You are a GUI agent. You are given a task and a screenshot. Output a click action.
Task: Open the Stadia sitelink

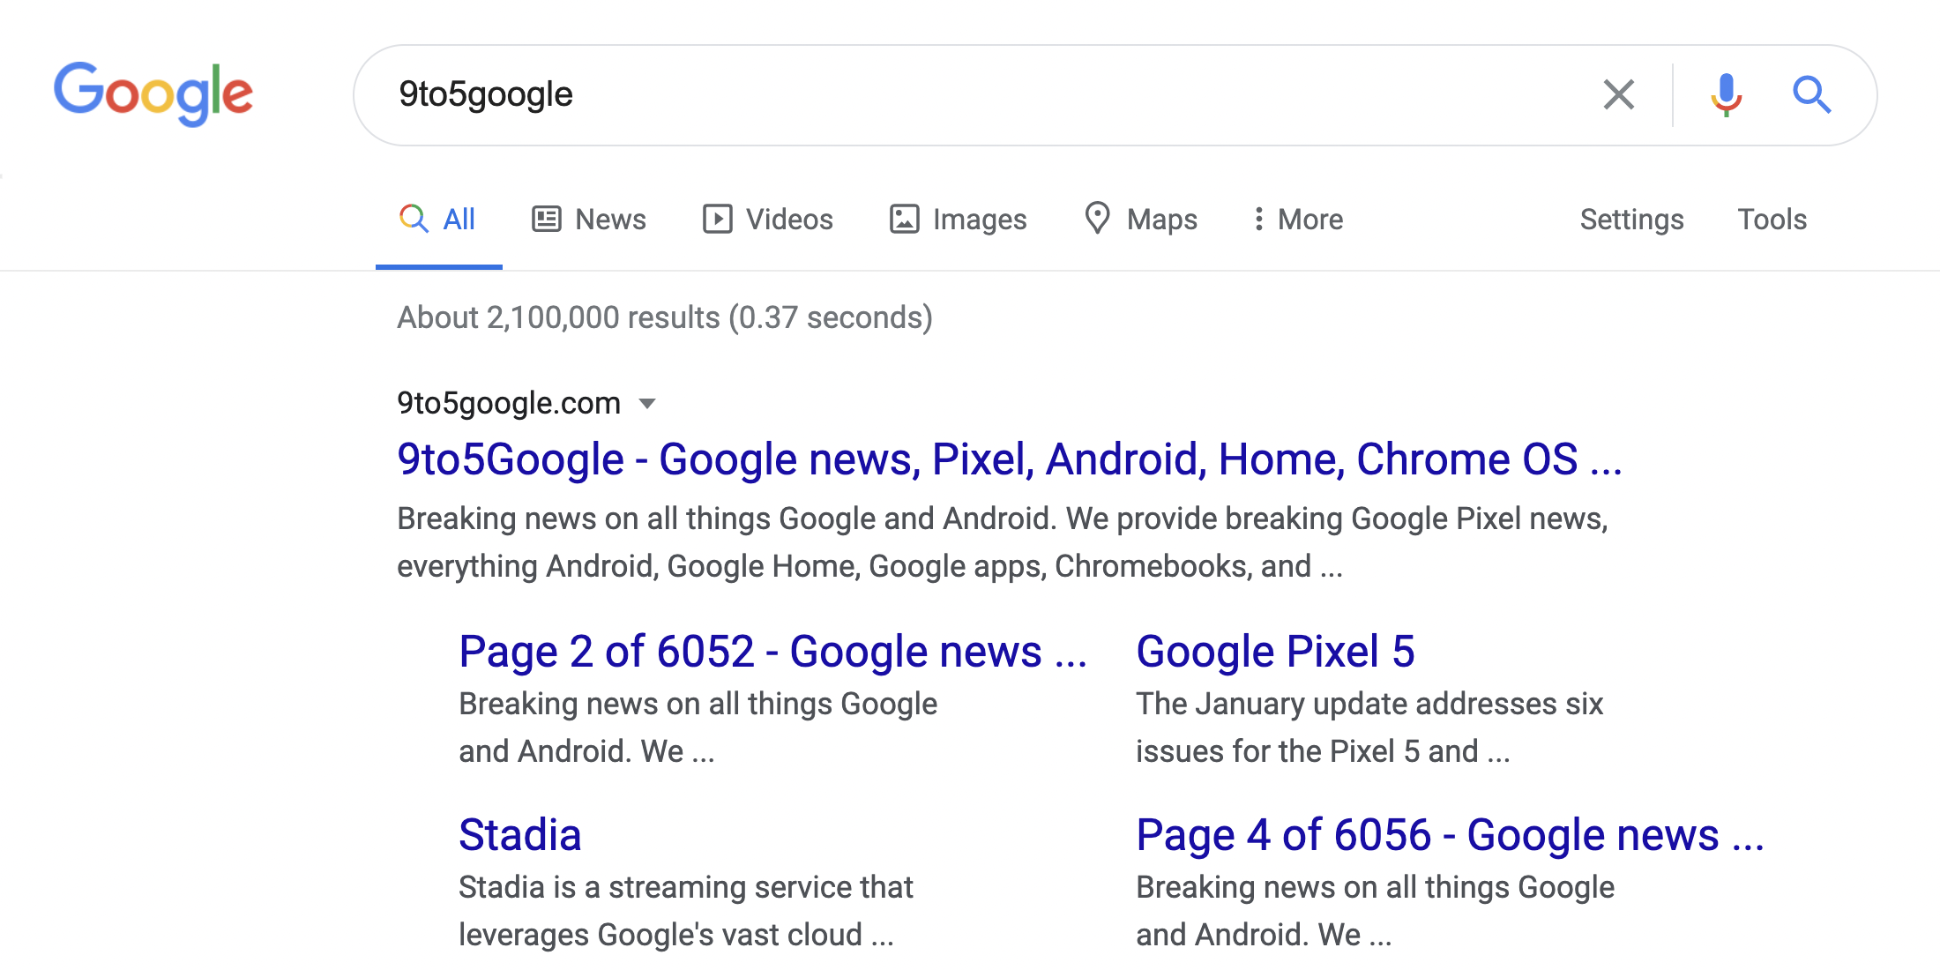pyautogui.click(x=520, y=835)
